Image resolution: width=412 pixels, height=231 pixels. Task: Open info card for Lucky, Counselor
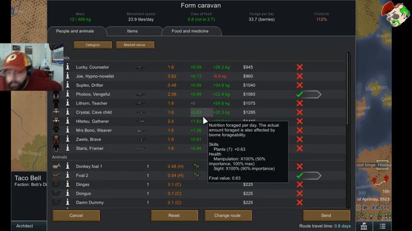pos(68,67)
